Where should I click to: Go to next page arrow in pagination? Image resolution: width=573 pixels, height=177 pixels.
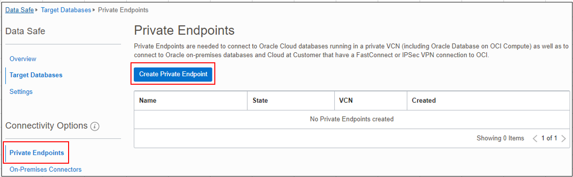tap(563, 138)
